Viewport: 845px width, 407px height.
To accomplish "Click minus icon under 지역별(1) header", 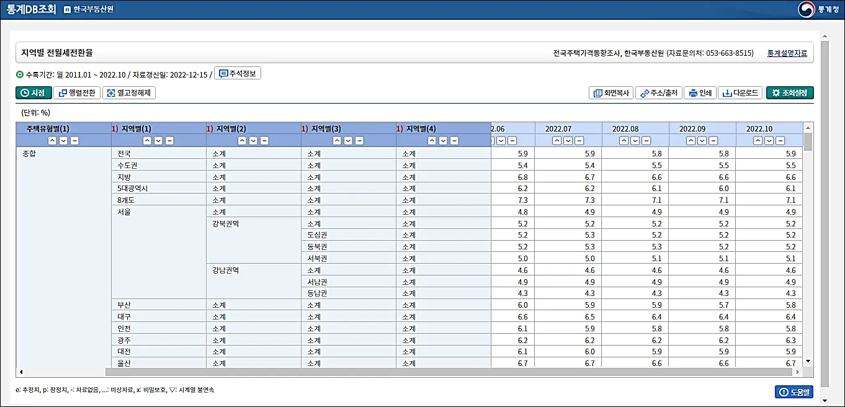I will 169,141.
